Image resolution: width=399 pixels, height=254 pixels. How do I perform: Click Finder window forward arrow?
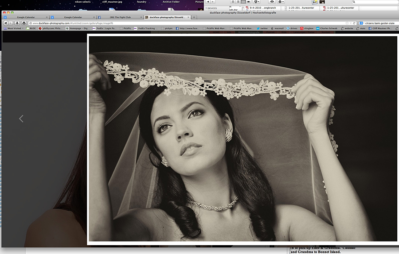click(213, 2)
